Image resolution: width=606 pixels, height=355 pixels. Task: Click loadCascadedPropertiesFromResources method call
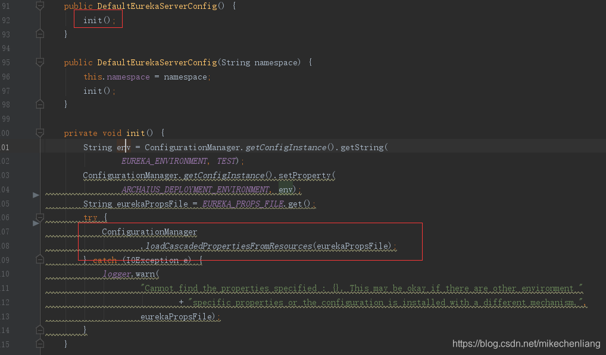tap(229, 246)
